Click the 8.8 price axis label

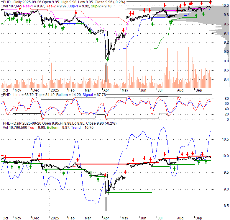(x=226, y=61)
